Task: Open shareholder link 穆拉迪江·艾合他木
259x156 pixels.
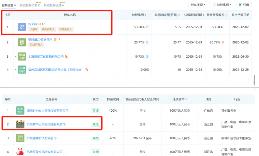Action: pos(40,39)
